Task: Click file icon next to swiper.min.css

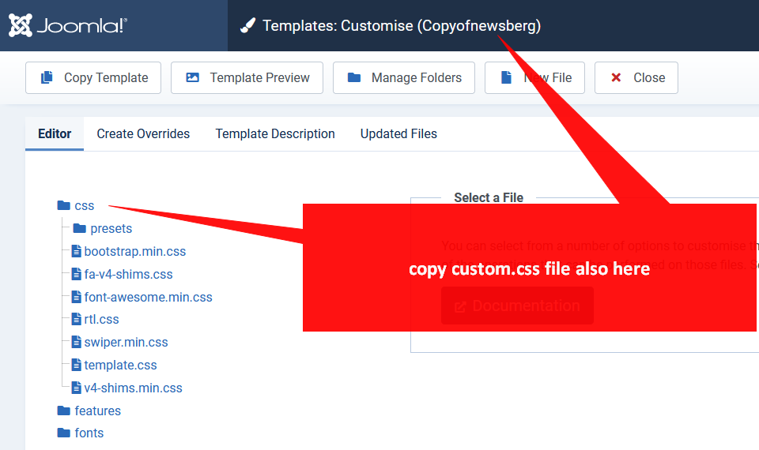Action: 77,342
